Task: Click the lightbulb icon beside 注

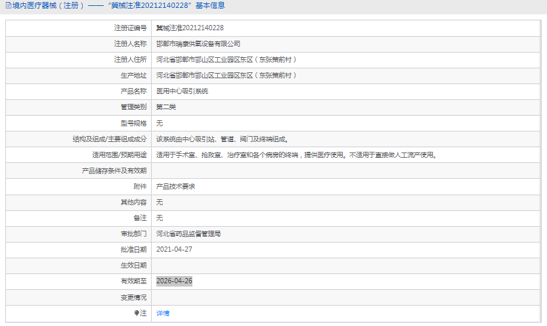Action: tap(137, 313)
